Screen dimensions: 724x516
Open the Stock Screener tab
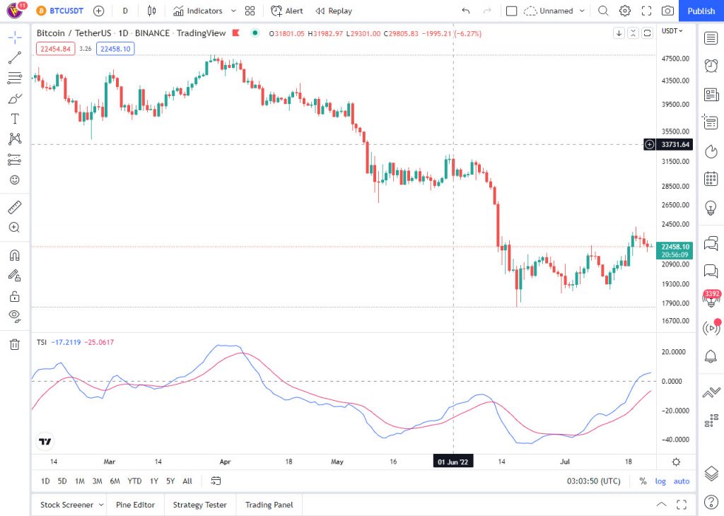pyautogui.click(x=66, y=505)
